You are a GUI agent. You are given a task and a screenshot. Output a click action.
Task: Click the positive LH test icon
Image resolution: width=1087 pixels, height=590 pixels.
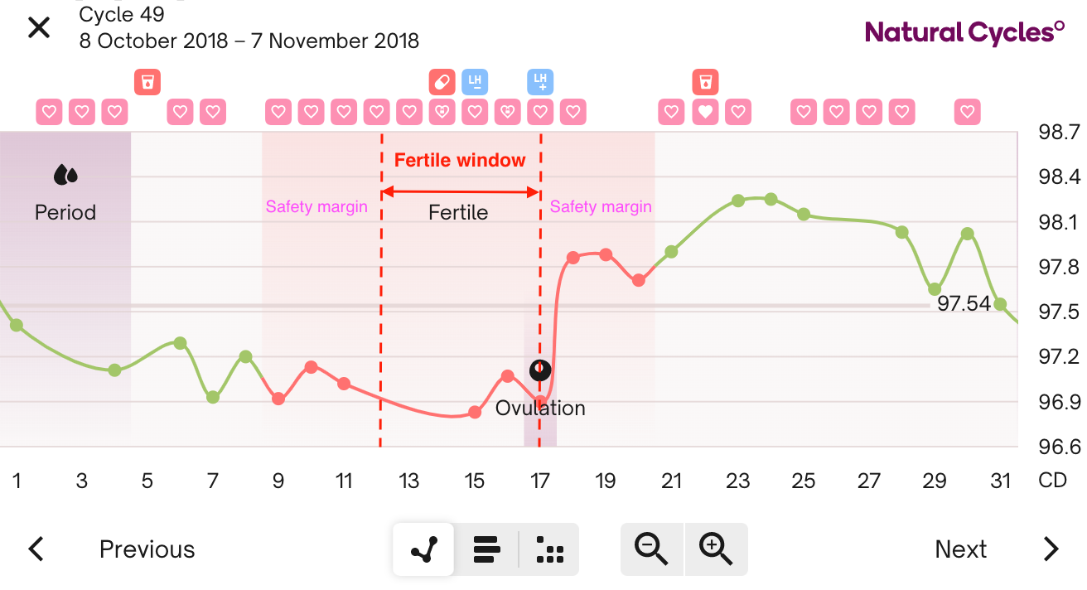coord(540,82)
